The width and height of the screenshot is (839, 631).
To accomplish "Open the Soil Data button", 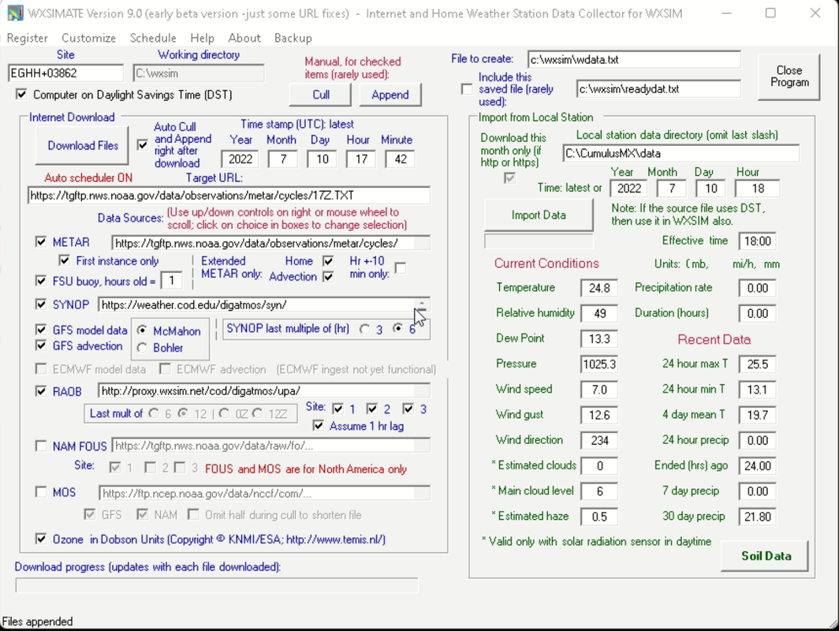I will pyautogui.click(x=765, y=556).
